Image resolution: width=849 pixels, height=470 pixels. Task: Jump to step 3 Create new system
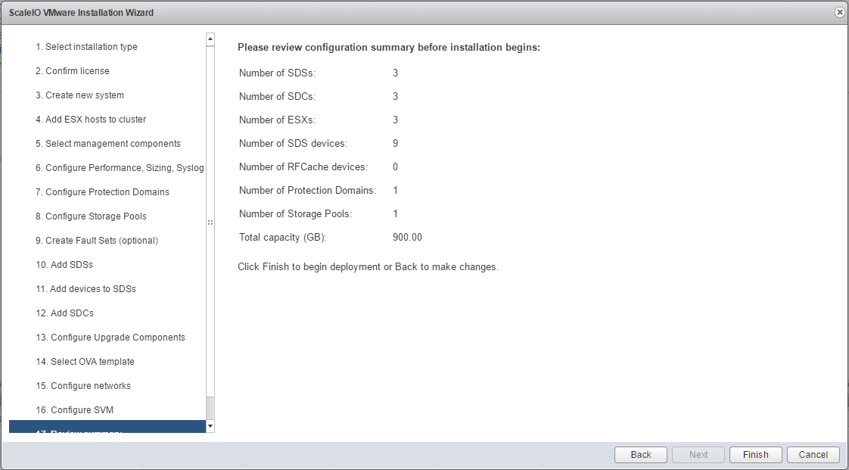point(79,95)
